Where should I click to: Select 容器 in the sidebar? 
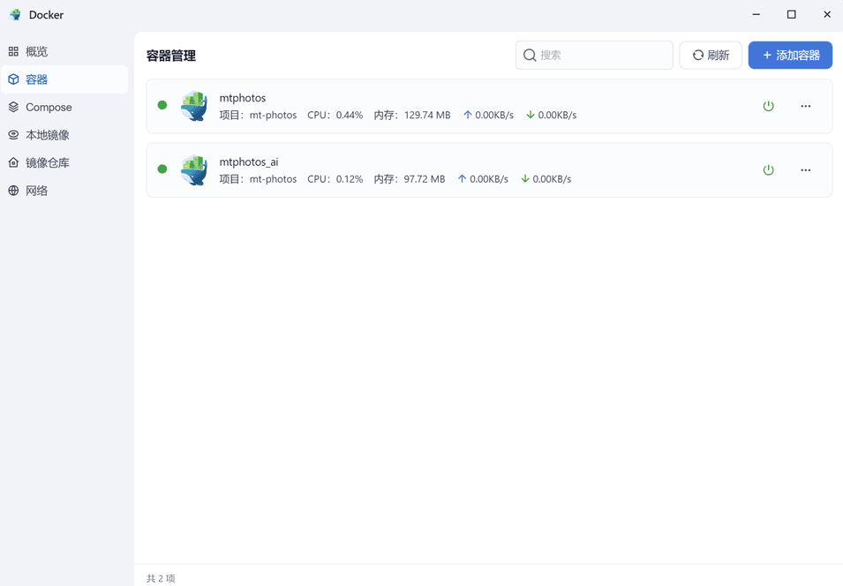point(64,79)
